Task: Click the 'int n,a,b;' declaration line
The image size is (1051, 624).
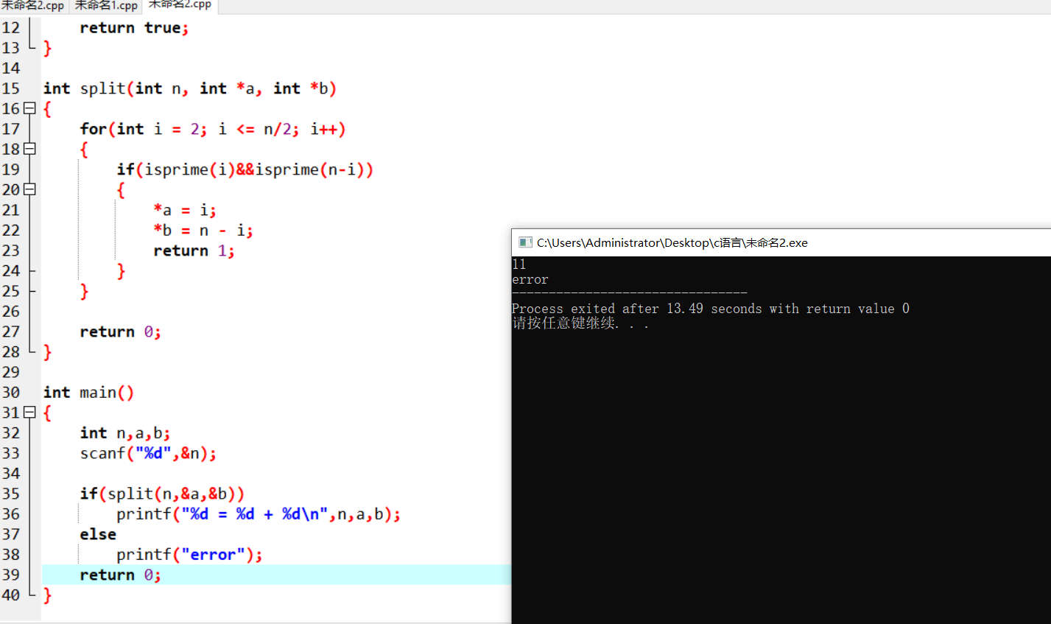Action: (125, 433)
